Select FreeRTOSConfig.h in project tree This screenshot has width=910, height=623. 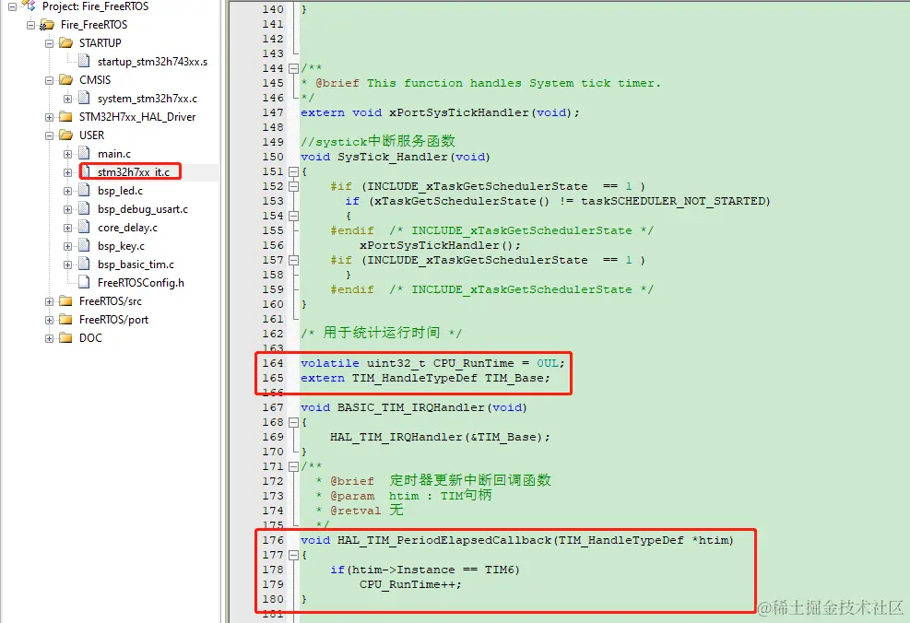click(x=141, y=283)
